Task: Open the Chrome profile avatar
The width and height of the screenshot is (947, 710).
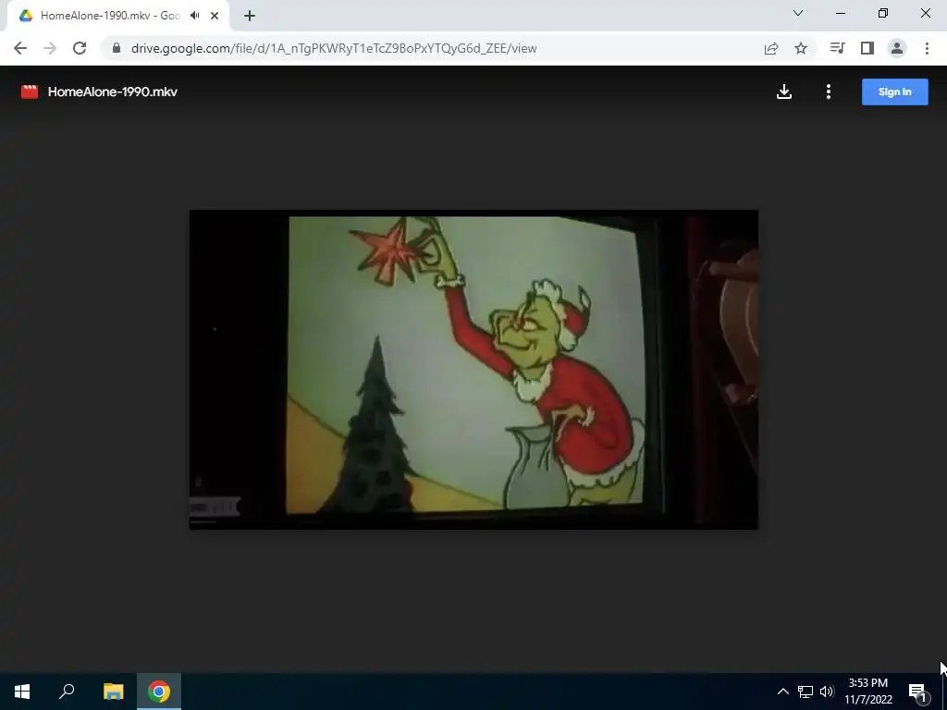Action: tap(897, 48)
